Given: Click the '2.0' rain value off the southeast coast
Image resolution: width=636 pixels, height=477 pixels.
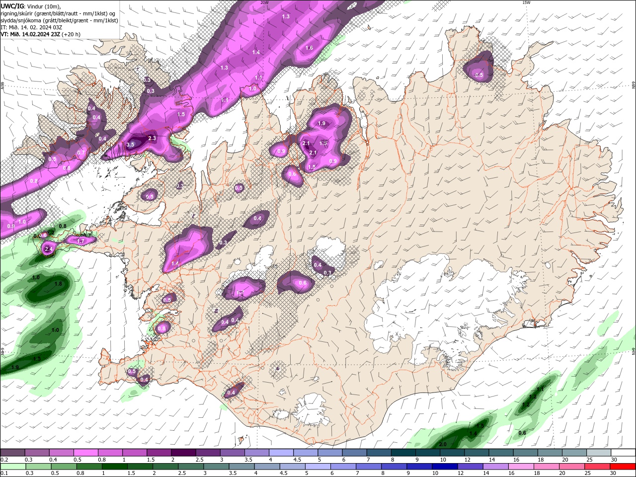Looking at the screenshot, I should coord(443,444).
